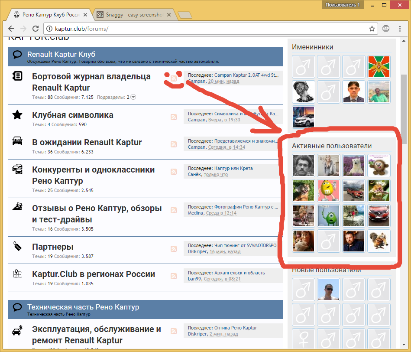Open Техническая часть Рено Каптур category link
The width and height of the screenshot is (411, 352).
[83, 307]
